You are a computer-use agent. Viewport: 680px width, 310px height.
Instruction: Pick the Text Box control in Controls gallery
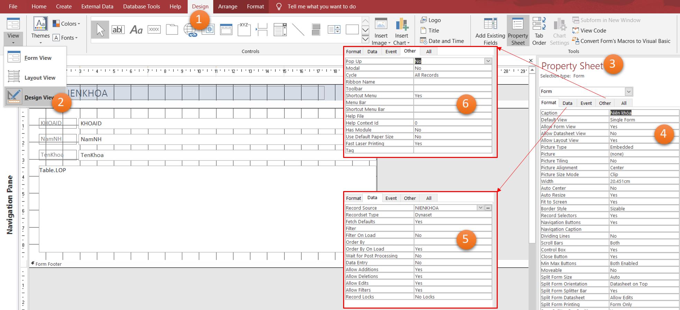[118, 30]
